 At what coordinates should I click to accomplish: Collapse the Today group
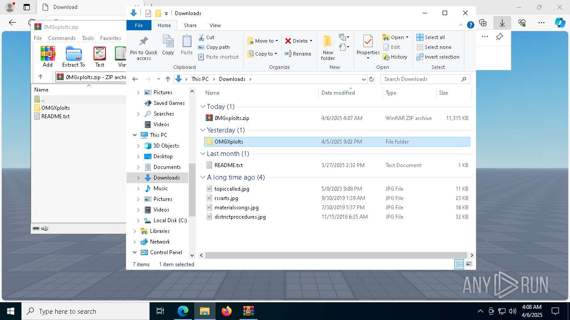[x=203, y=107]
